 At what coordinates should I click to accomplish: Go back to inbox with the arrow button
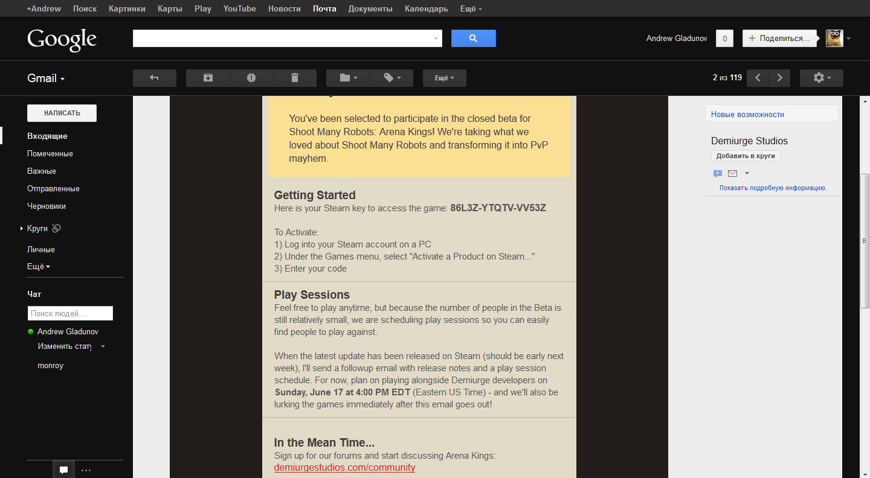click(155, 78)
